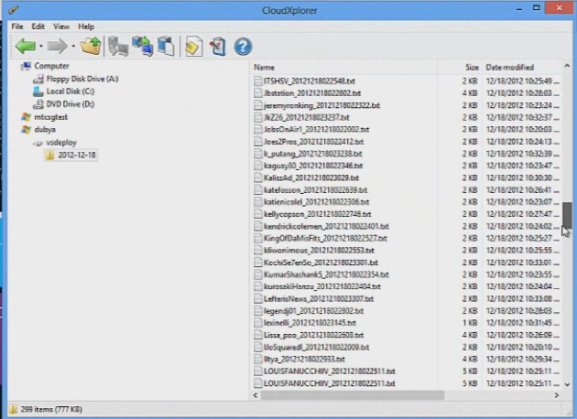Click the file icon beside KaliszAd_20121218023029.txt
Screen dimensions: 577x419
click(x=258, y=177)
